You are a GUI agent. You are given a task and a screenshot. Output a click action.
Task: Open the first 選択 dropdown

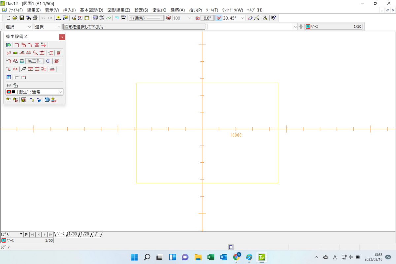[17, 27]
